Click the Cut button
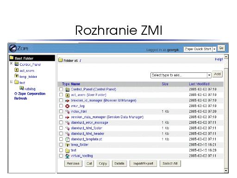Image resolution: width=237 pixels, height=178 pixels. click(x=89, y=164)
